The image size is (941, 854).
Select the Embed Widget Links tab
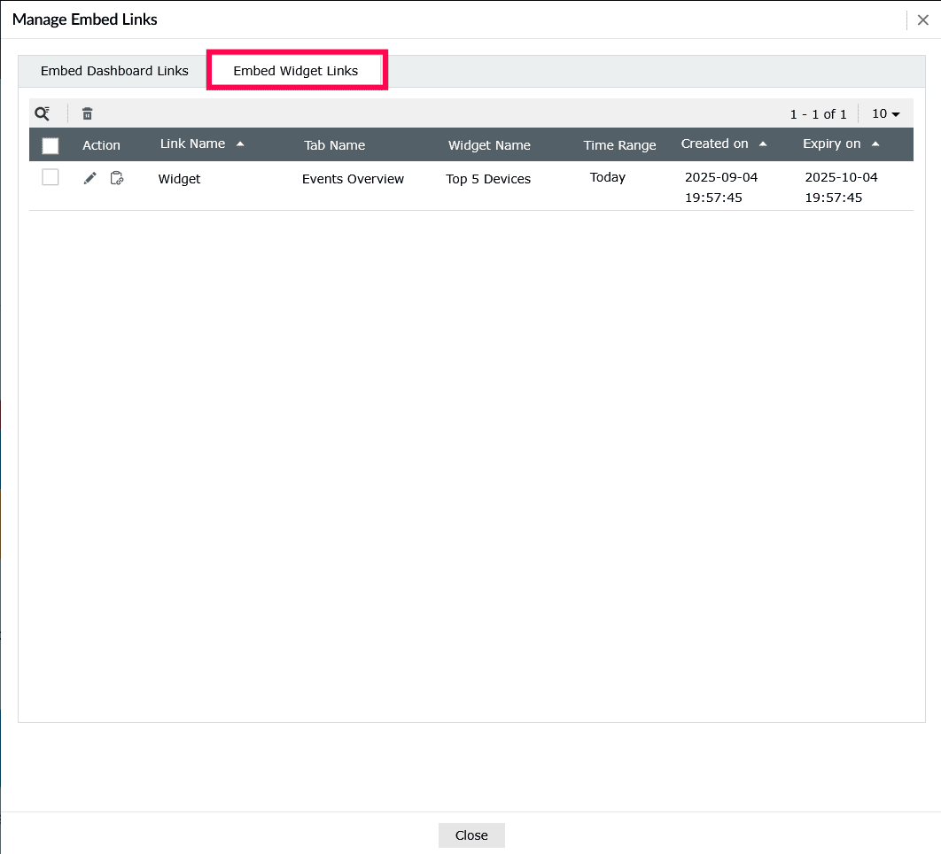tap(296, 70)
